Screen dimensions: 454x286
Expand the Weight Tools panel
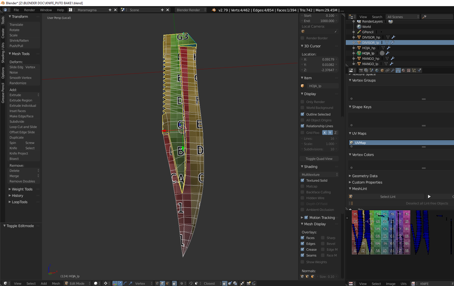point(22,189)
